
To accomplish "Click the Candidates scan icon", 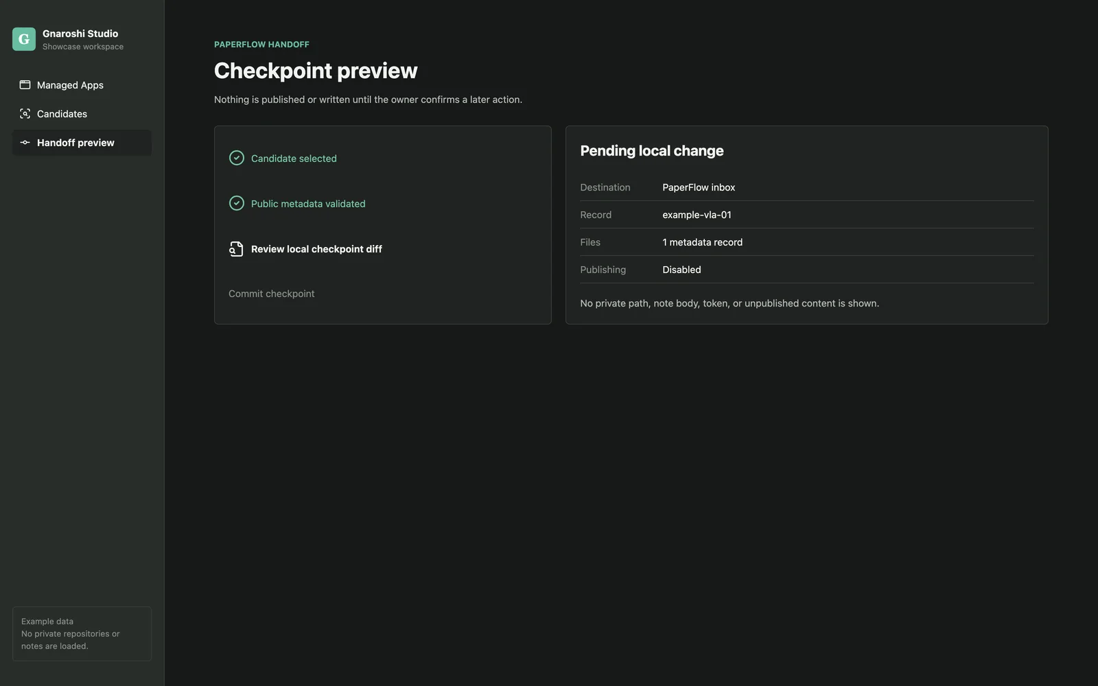I will [25, 114].
